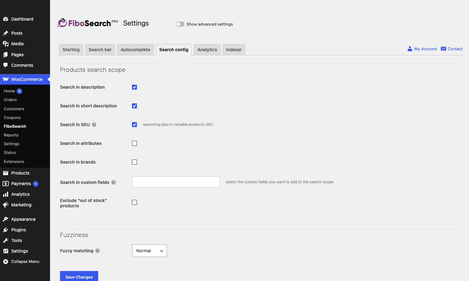Click the help icon next to Search in custom fields
This screenshot has height=281, width=469.
coord(113,182)
